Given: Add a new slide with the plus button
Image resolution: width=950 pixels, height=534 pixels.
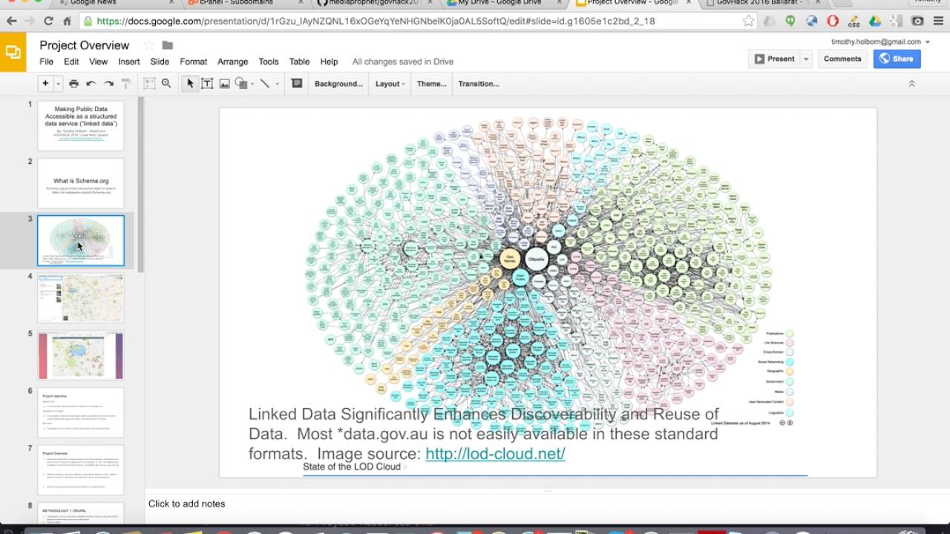Looking at the screenshot, I should pyautogui.click(x=45, y=84).
